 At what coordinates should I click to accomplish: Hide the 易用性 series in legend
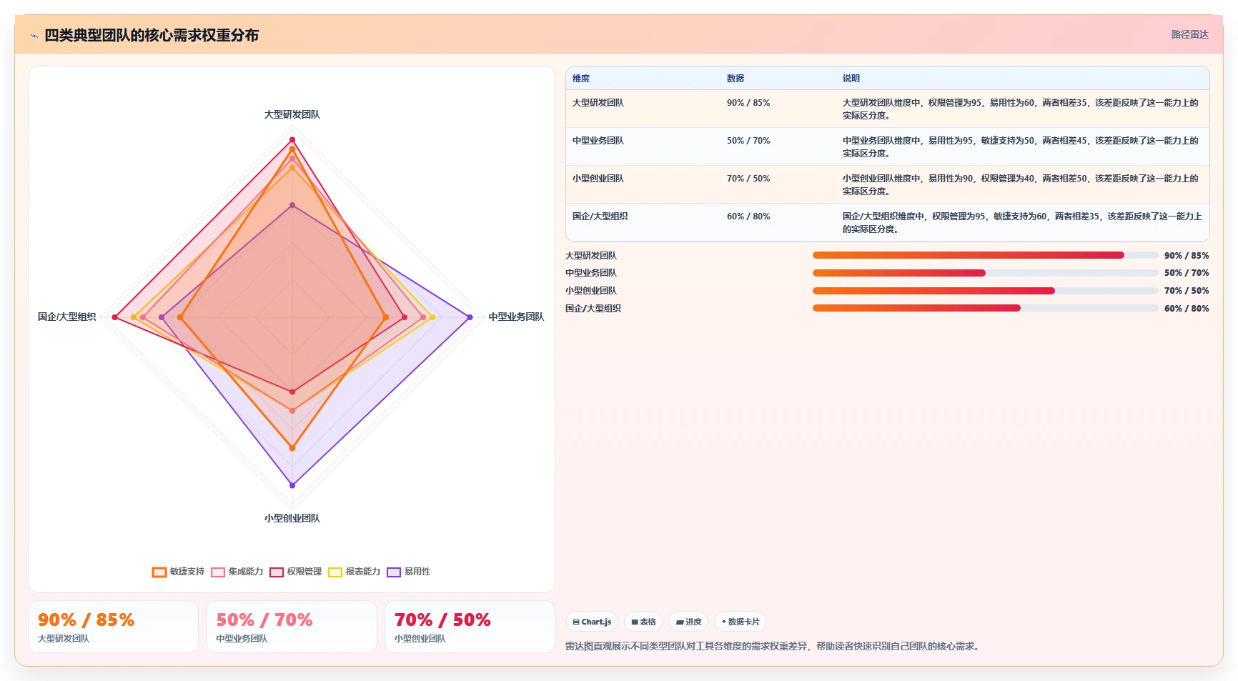409,572
